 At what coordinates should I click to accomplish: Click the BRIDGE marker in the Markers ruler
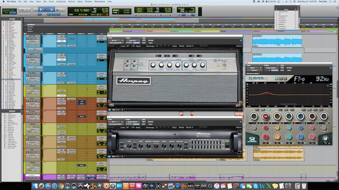[224, 31]
